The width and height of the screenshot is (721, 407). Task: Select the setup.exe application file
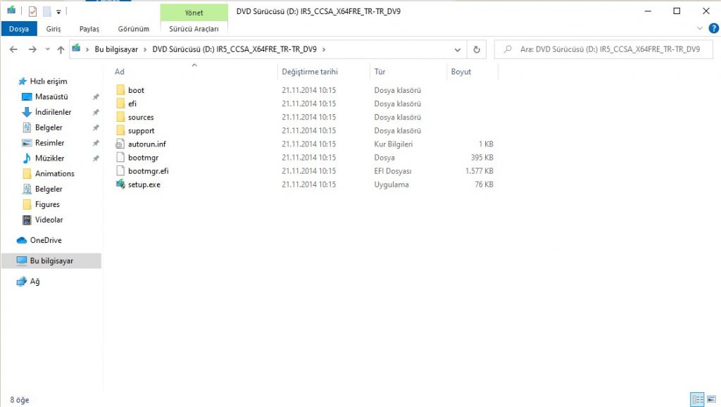144,184
